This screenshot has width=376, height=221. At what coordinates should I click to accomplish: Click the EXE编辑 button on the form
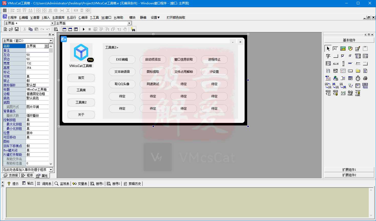coord(122,60)
